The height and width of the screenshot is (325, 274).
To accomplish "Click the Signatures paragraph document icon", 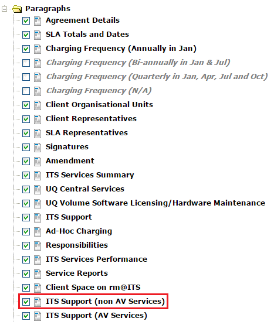I will coord(38,147).
